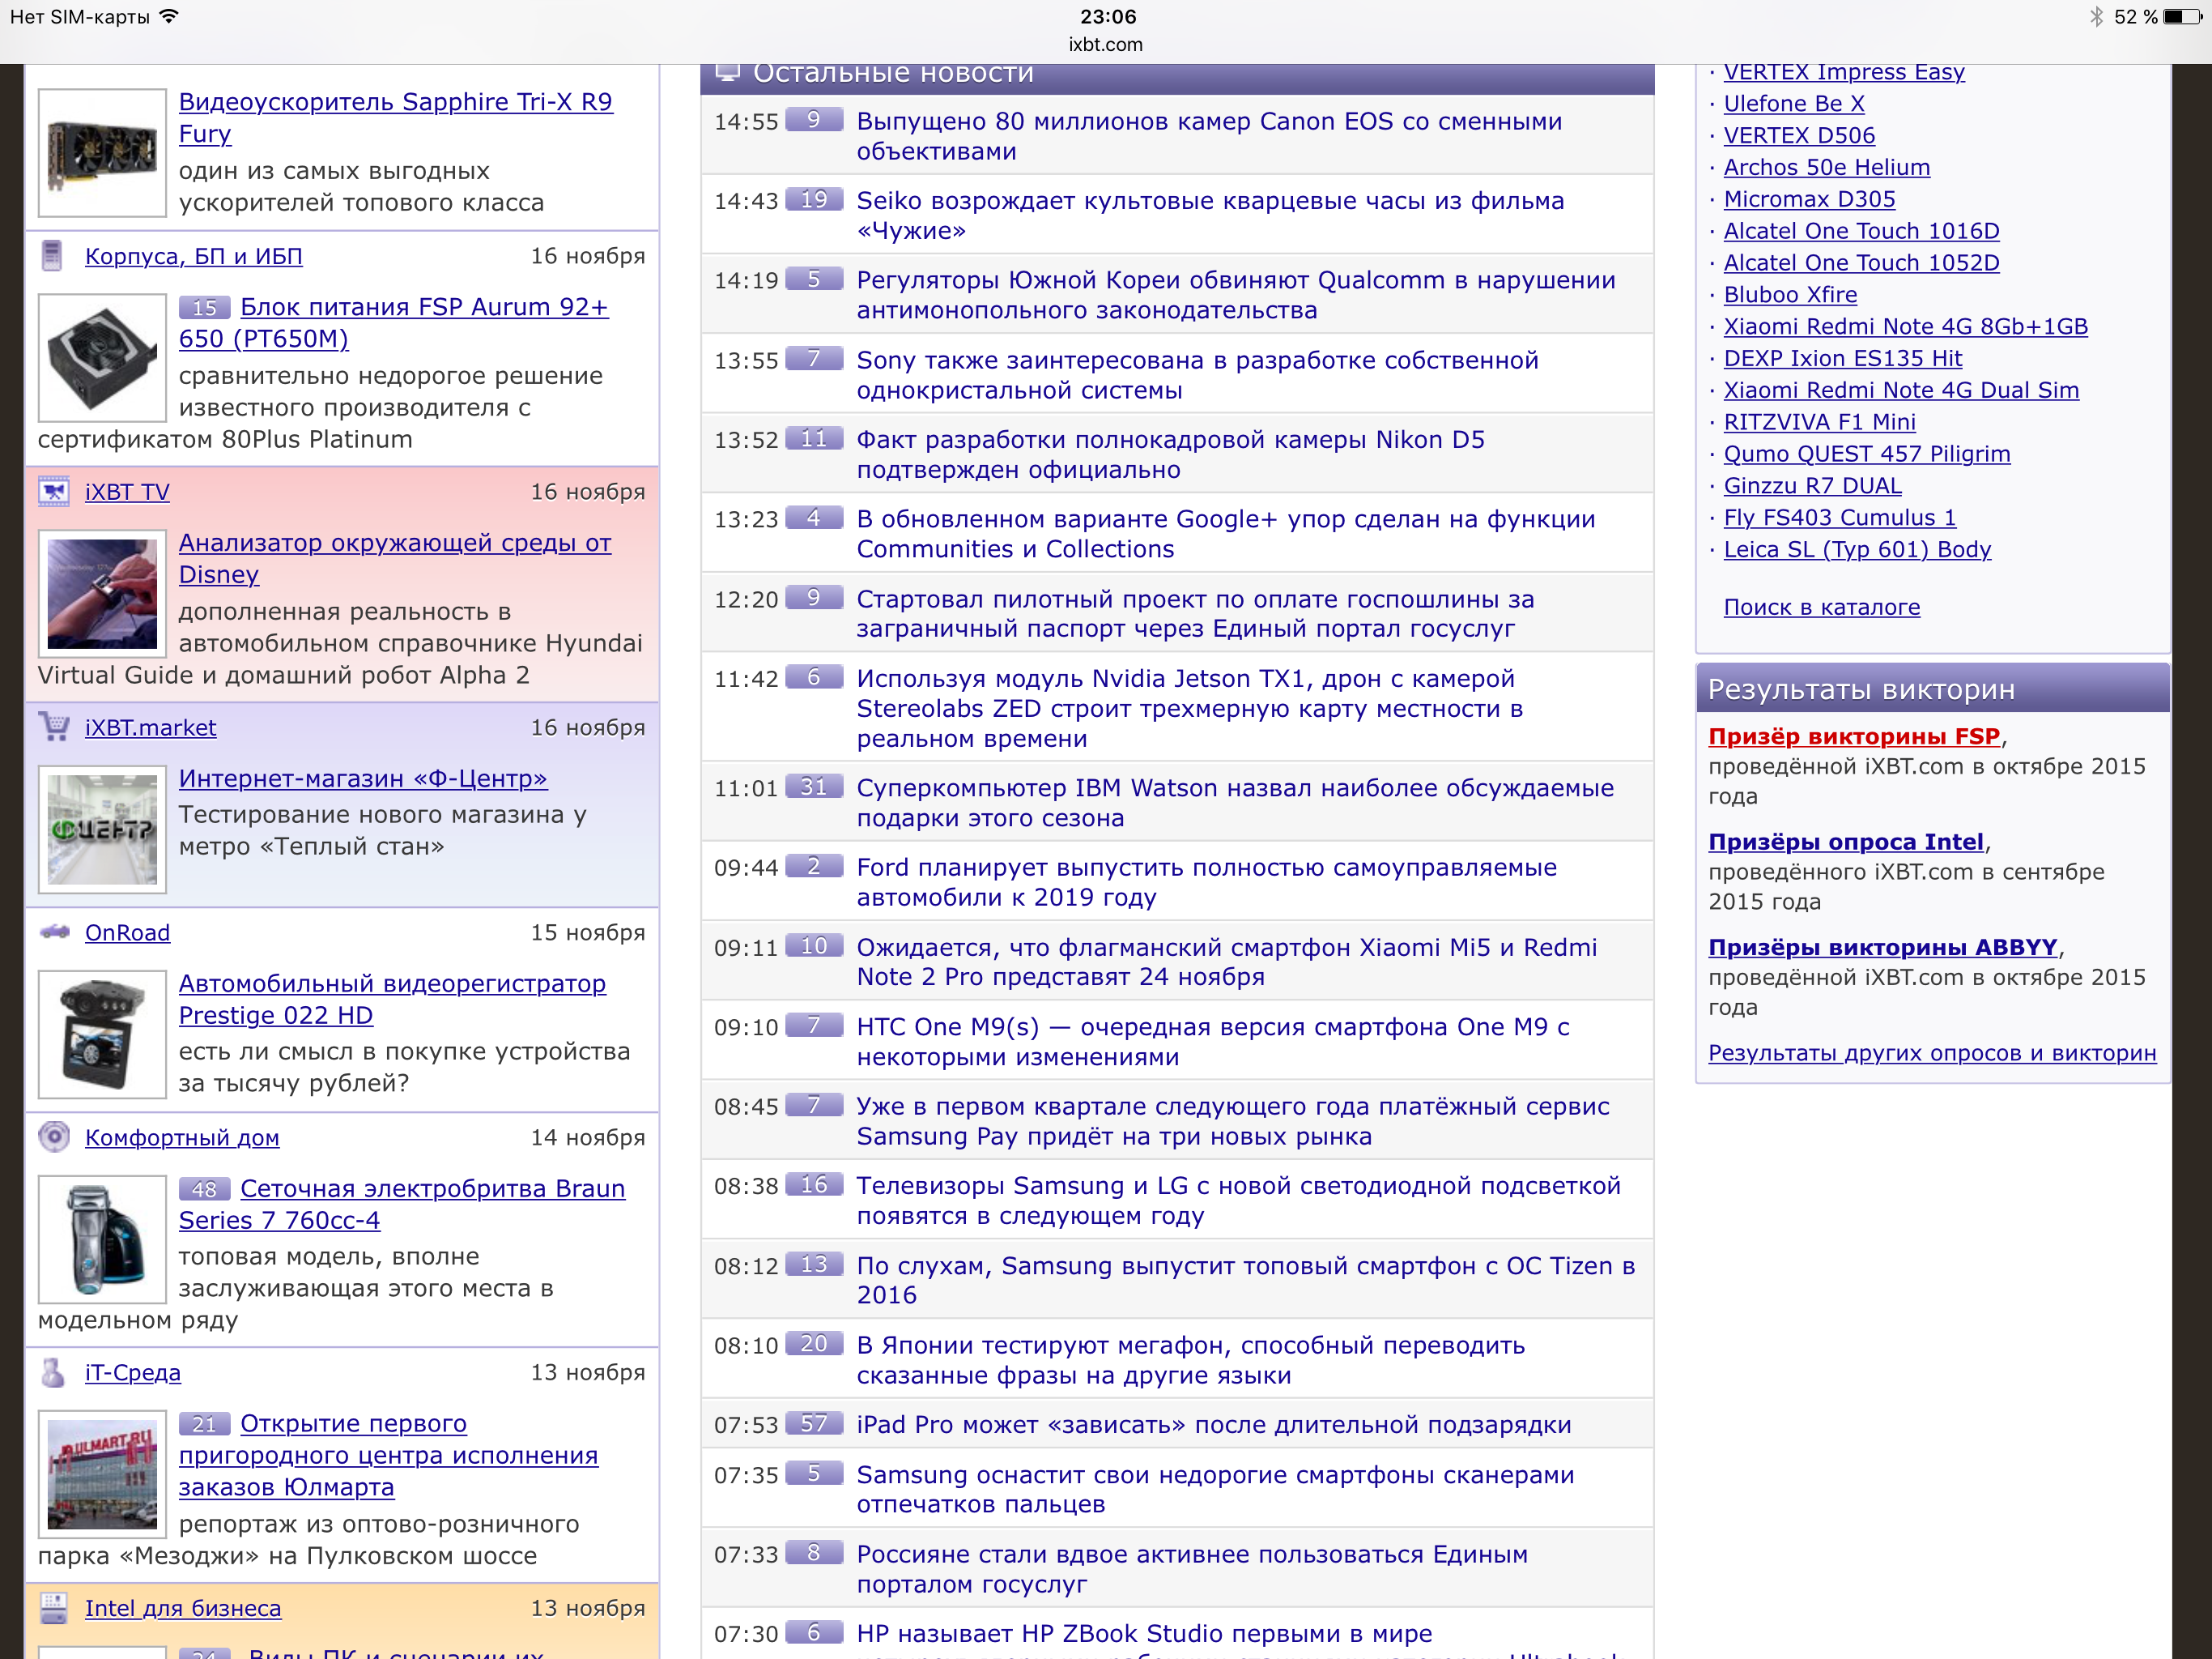Viewport: 2212px width, 1659px height.
Task: Click the iXBT.market shopping cart icon
Action: 54,727
